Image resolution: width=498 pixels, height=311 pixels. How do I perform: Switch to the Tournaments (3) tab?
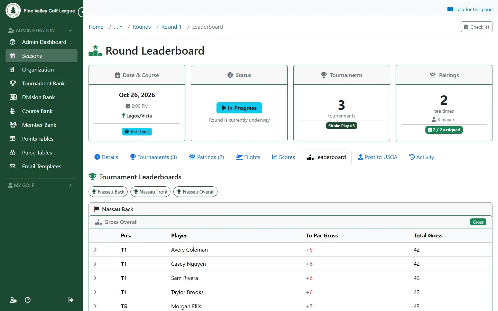153,157
